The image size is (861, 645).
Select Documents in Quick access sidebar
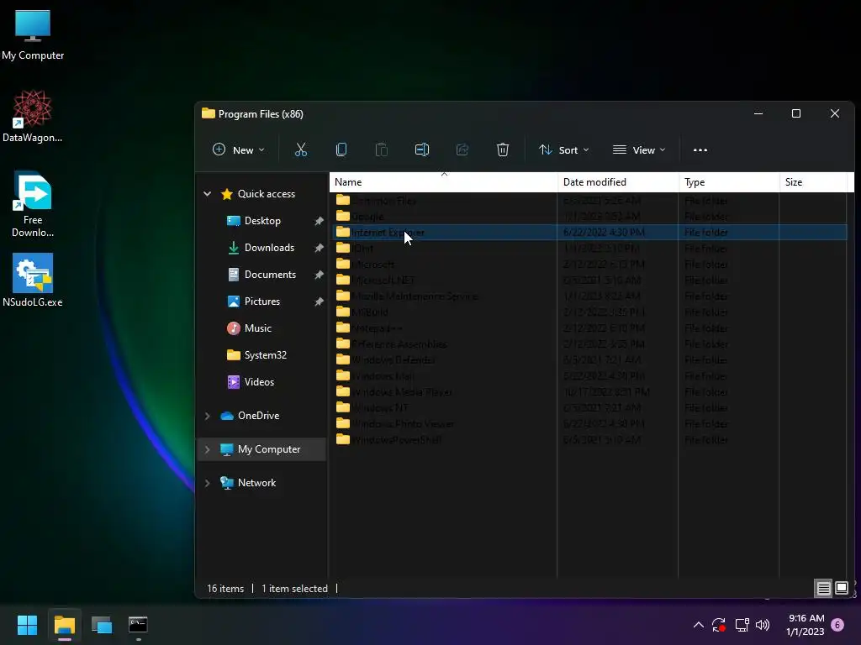[270, 275]
